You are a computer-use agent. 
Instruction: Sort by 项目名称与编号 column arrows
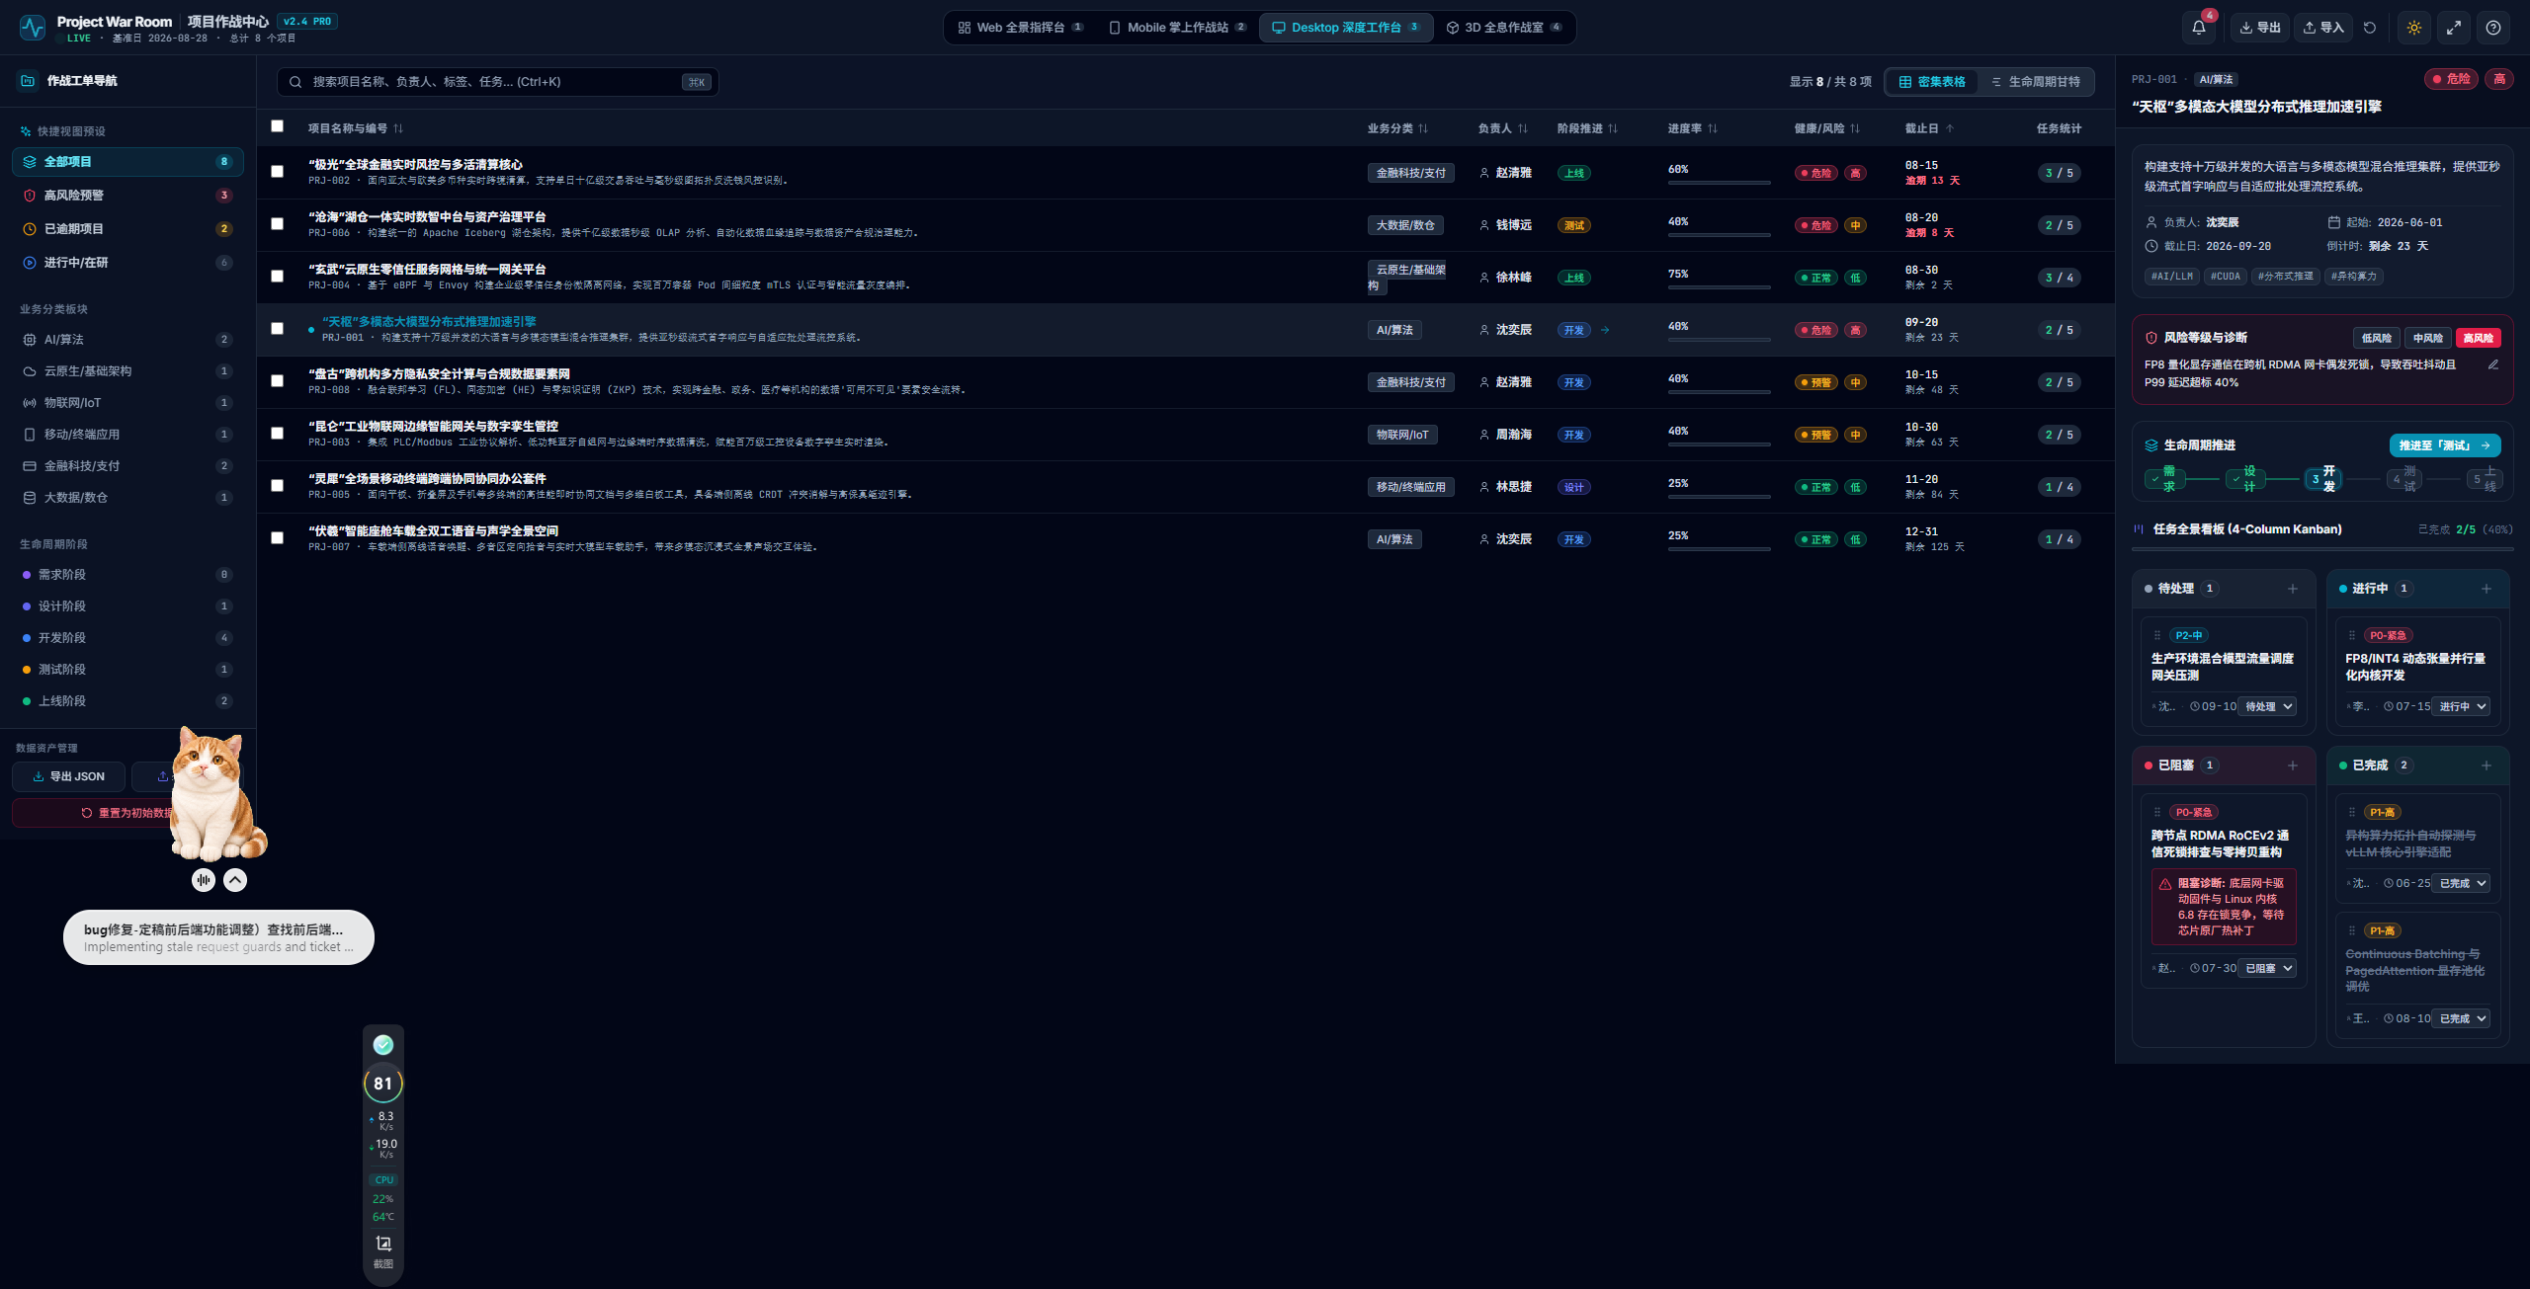[398, 128]
